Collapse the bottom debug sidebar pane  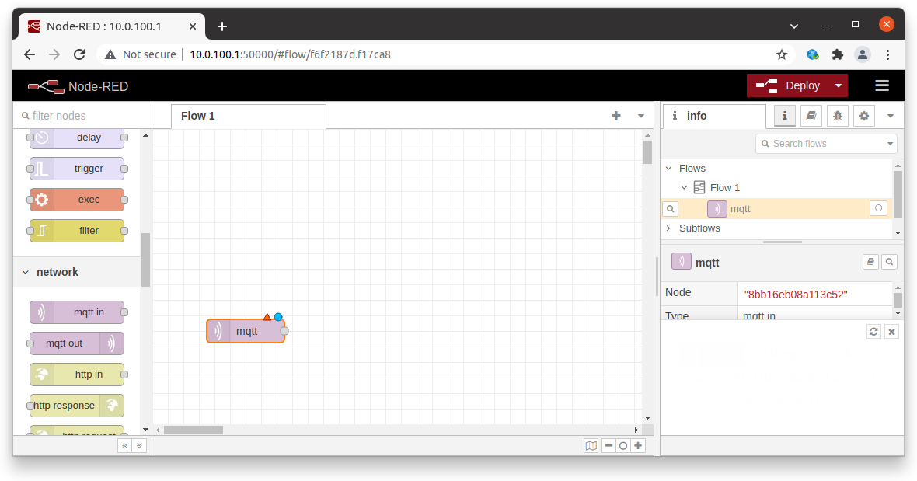click(x=891, y=331)
